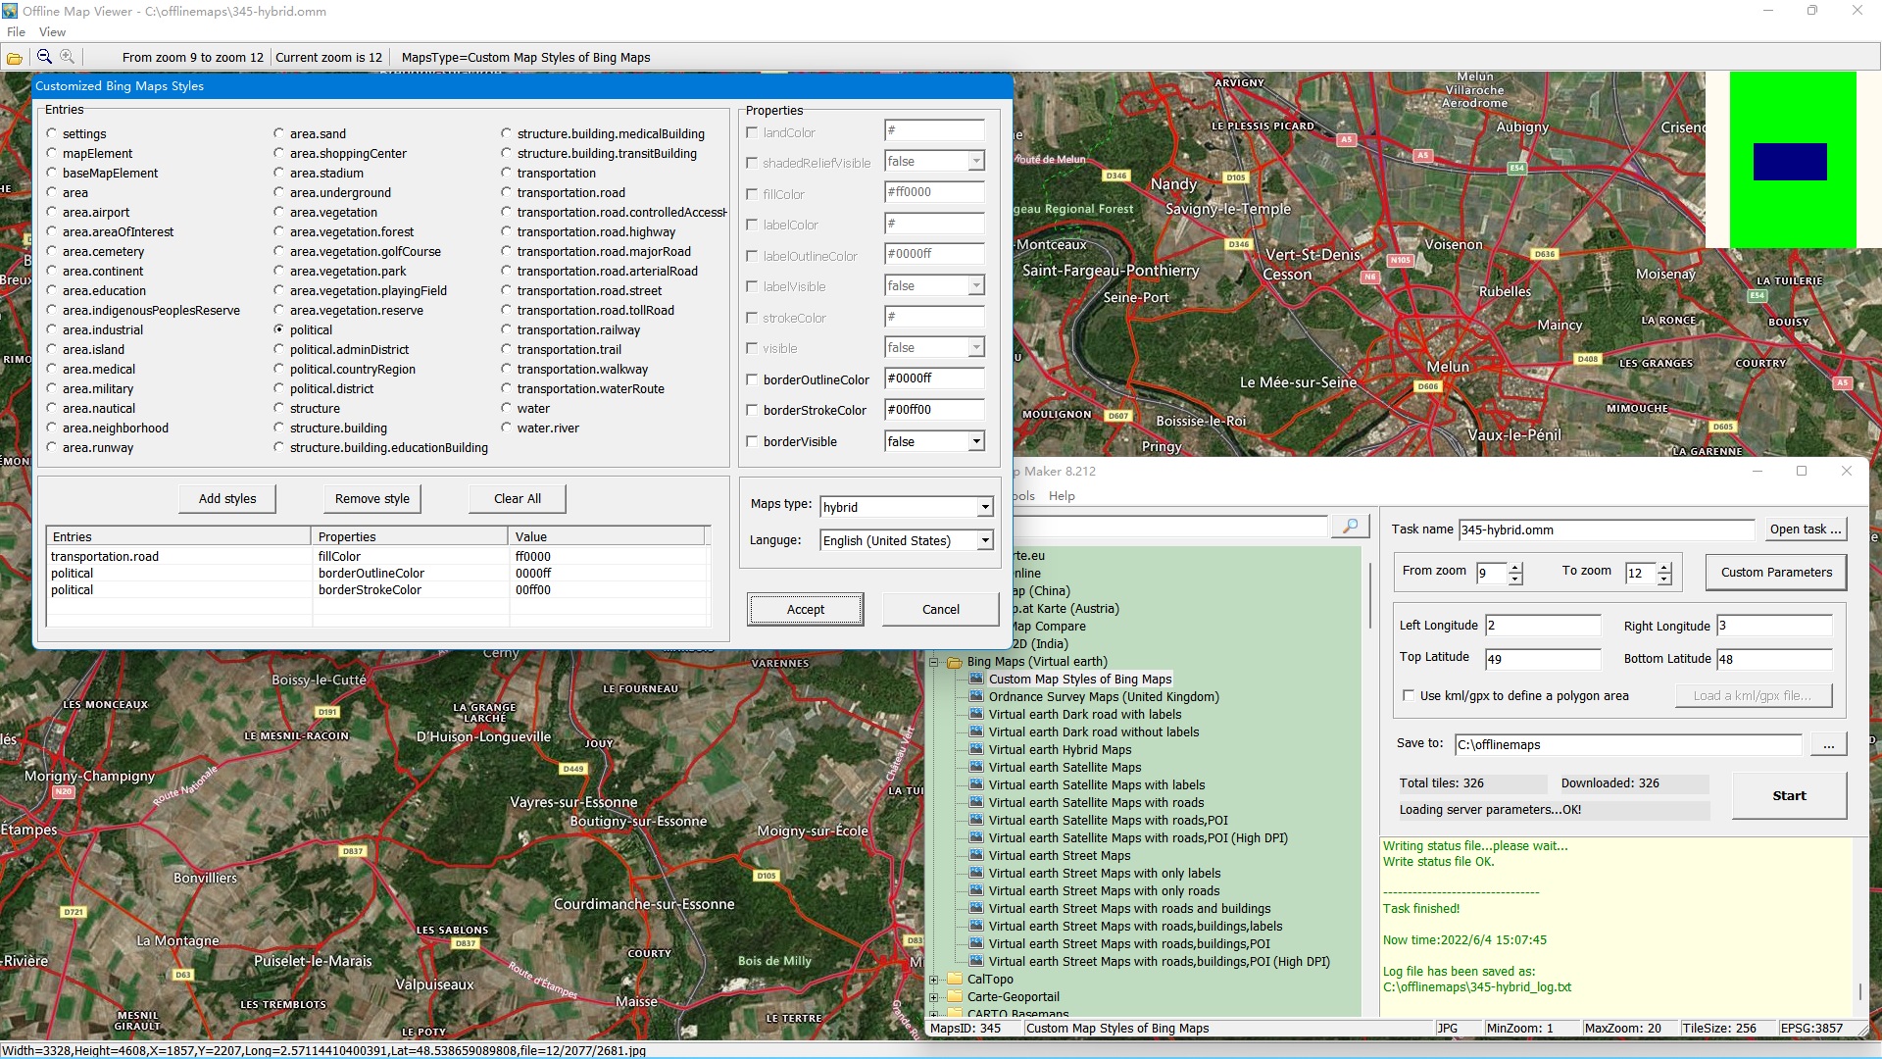The image size is (1882, 1059).
Task: Increase the From zoom spinner value
Action: click(x=1515, y=568)
